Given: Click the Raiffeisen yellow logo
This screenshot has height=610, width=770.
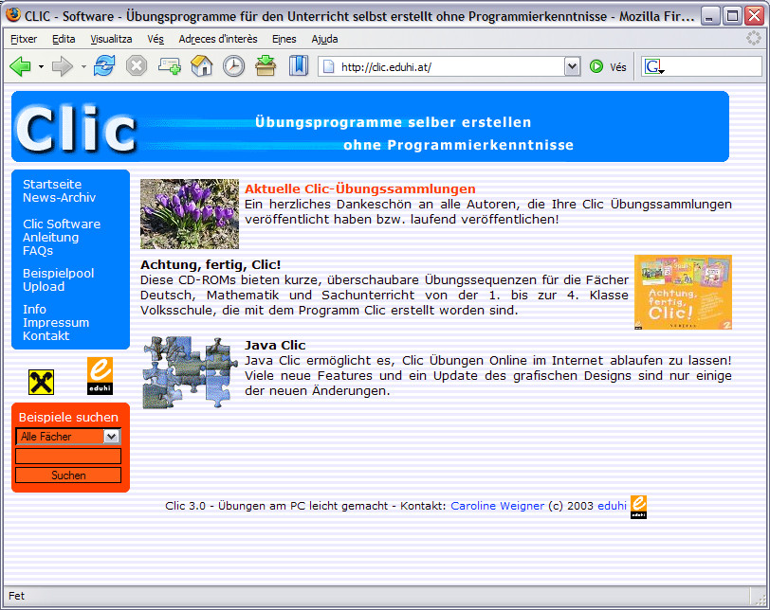Looking at the screenshot, I should pyautogui.click(x=42, y=383).
